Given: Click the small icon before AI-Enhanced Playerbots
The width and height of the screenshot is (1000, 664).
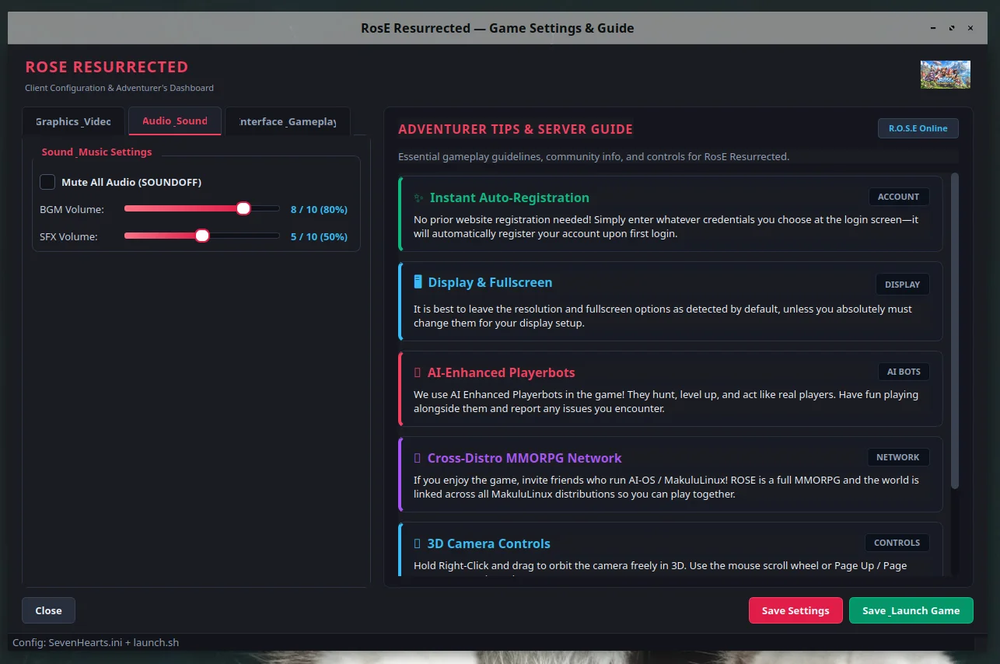Looking at the screenshot, I should click(418, 373).
